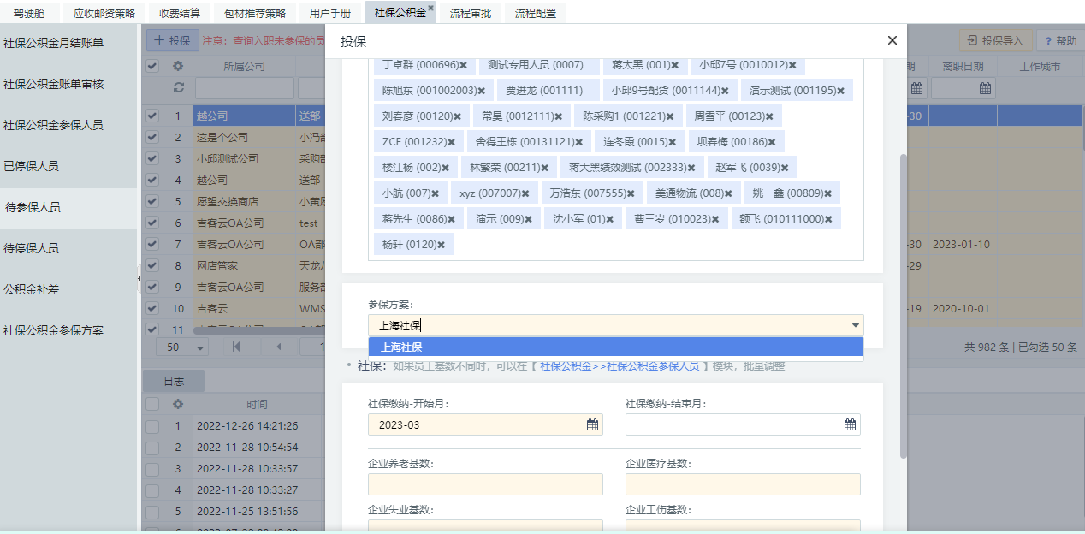Screen dimensions: 1085x534
Task: Open calendar for 社保缴纳-开始月
Action: [x=592, y=424]
